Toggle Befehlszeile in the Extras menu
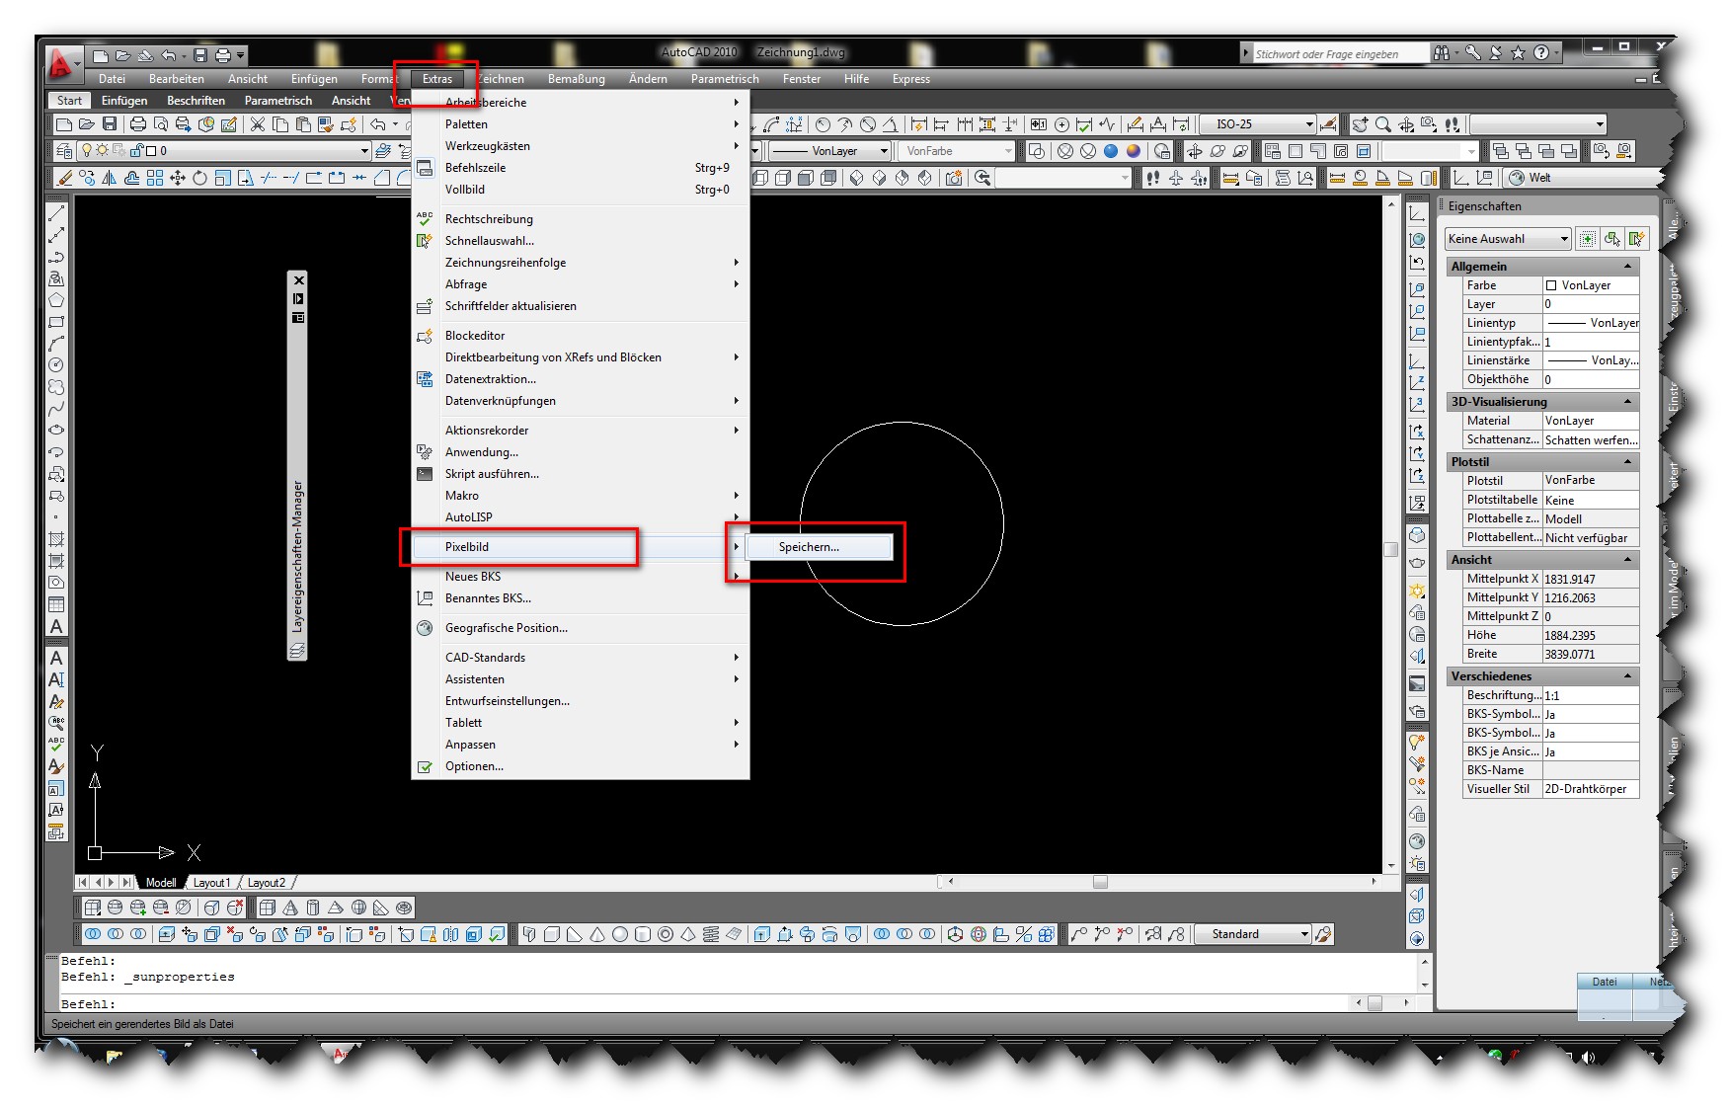This screenshot has height=1106, width=1728. [x=581, y=168]
